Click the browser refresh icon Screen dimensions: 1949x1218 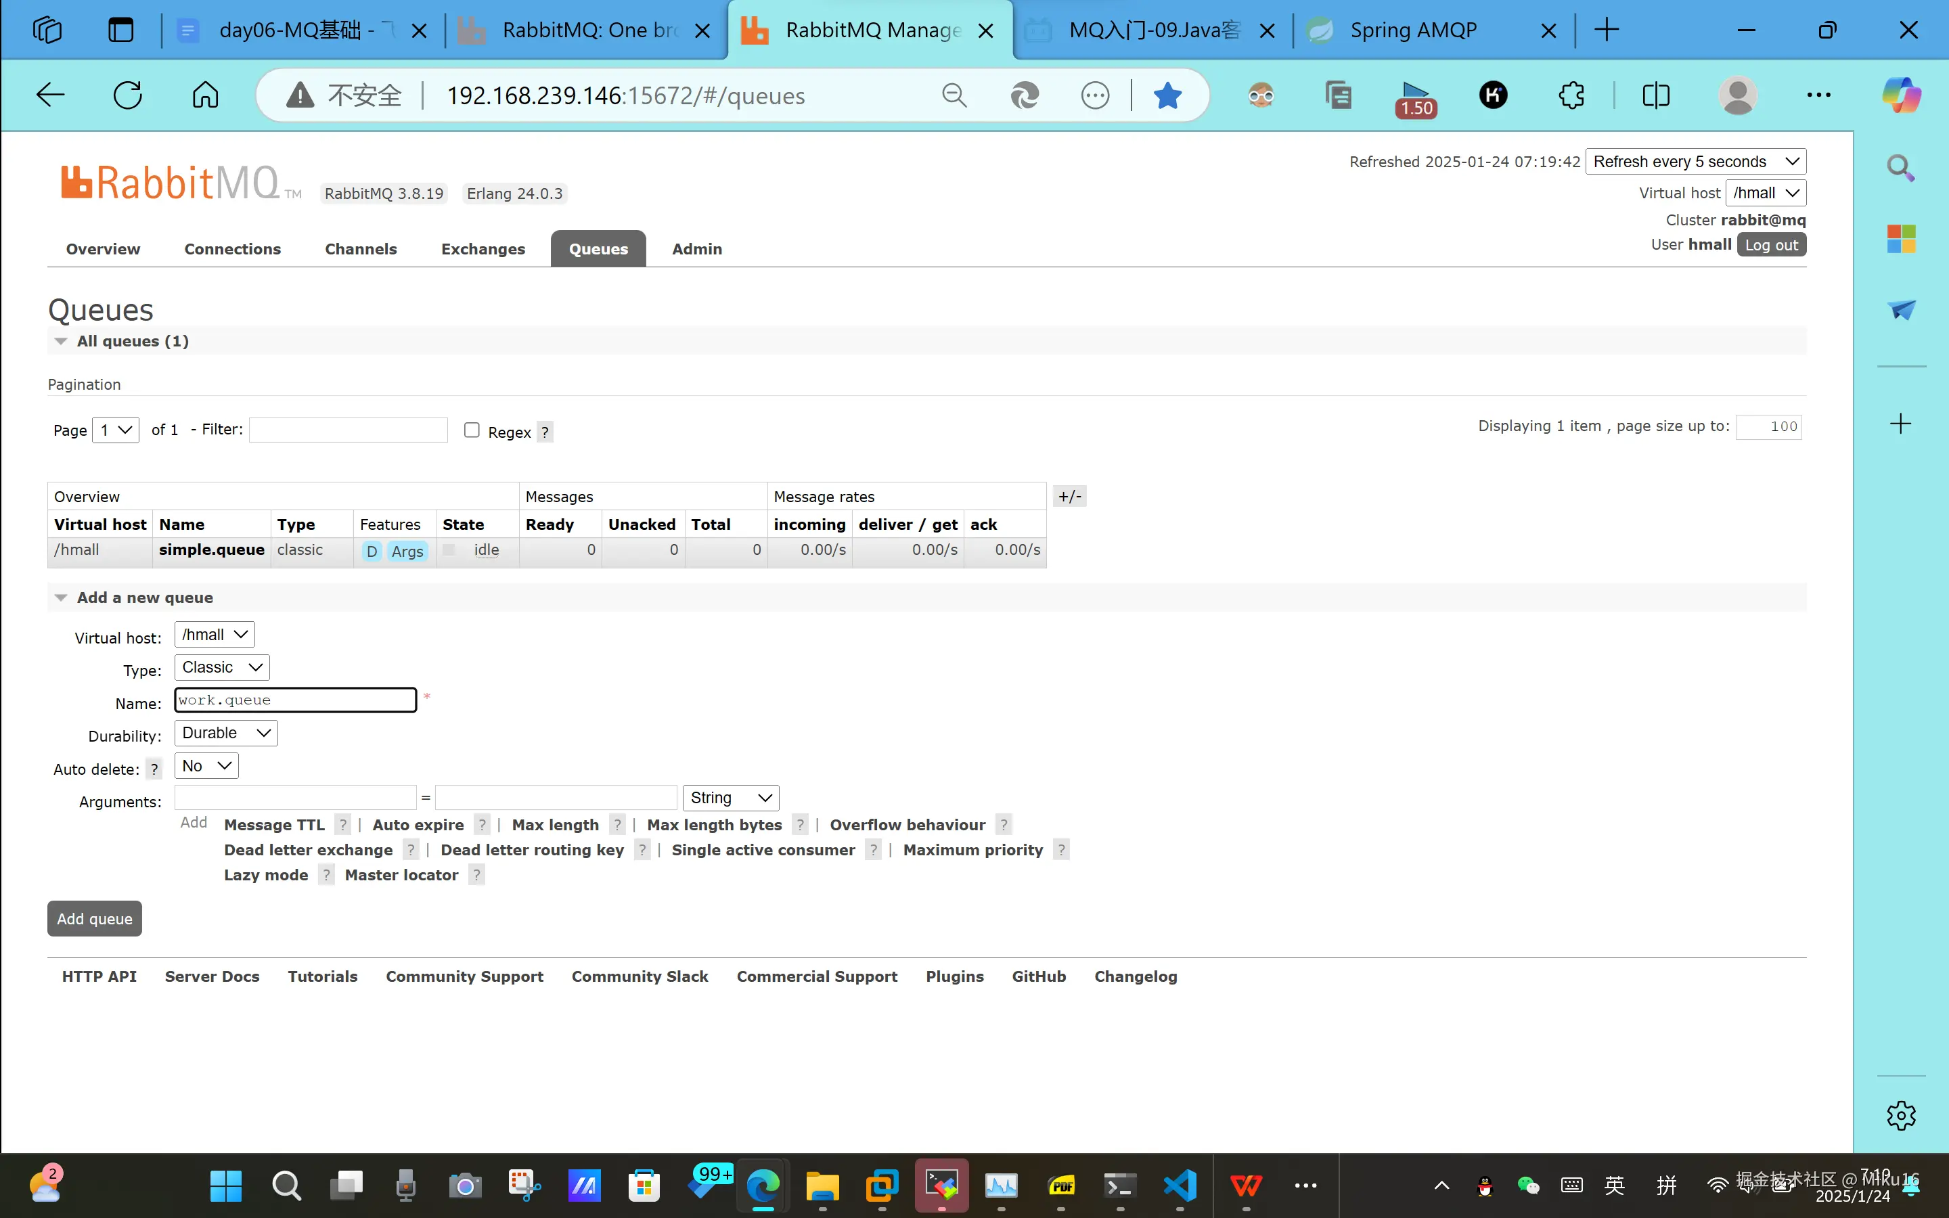(x=127, y=95)
